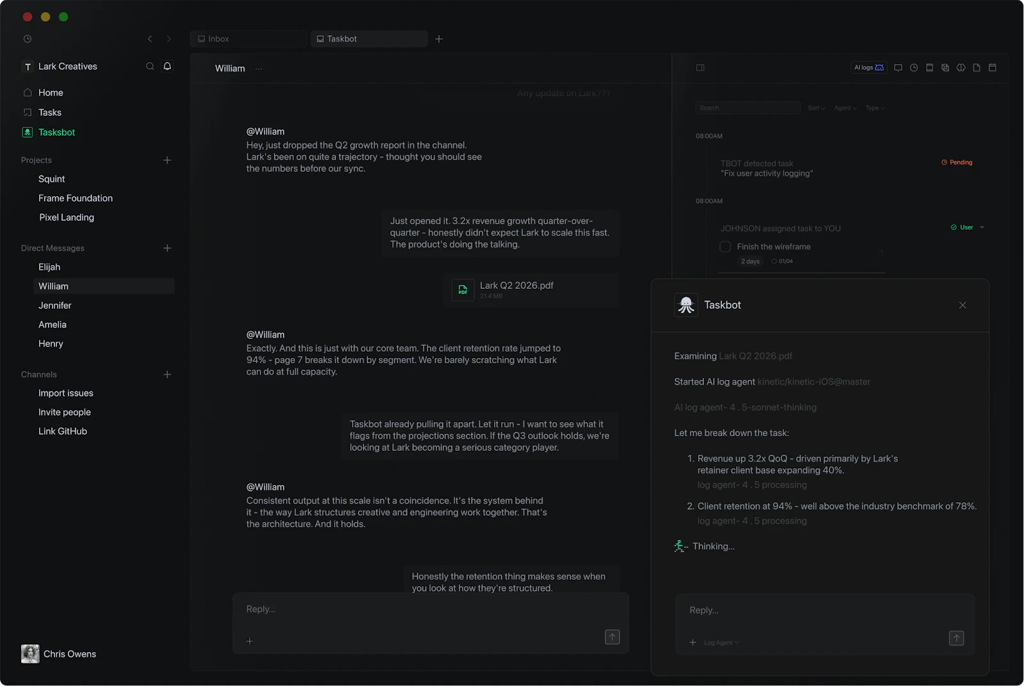1024x686 pixels.
Task: Click the 01/04 date on wireframe task
Action: coord(782,261)
